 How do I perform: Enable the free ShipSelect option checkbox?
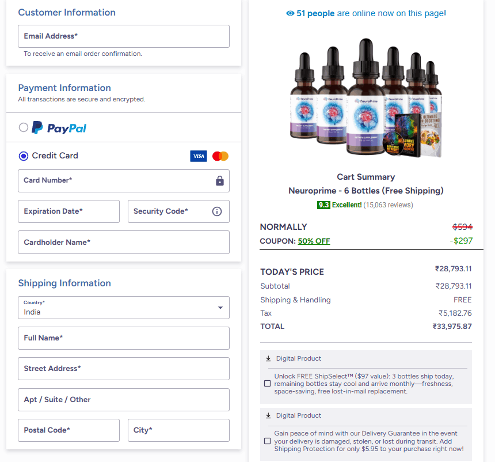(x=267, y=383)
